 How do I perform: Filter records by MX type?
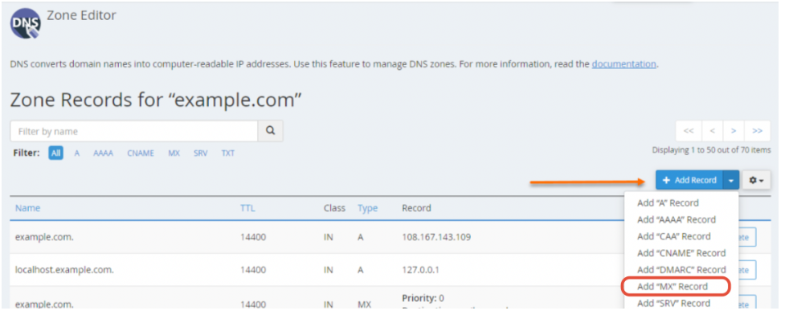coord(174,153)
